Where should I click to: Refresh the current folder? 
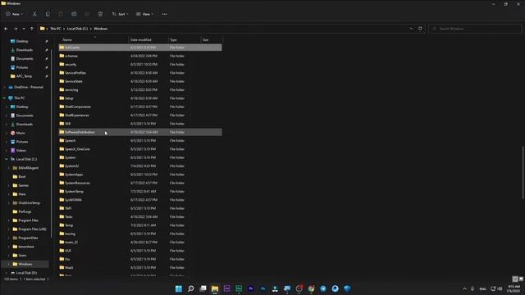tap(420, 29)
